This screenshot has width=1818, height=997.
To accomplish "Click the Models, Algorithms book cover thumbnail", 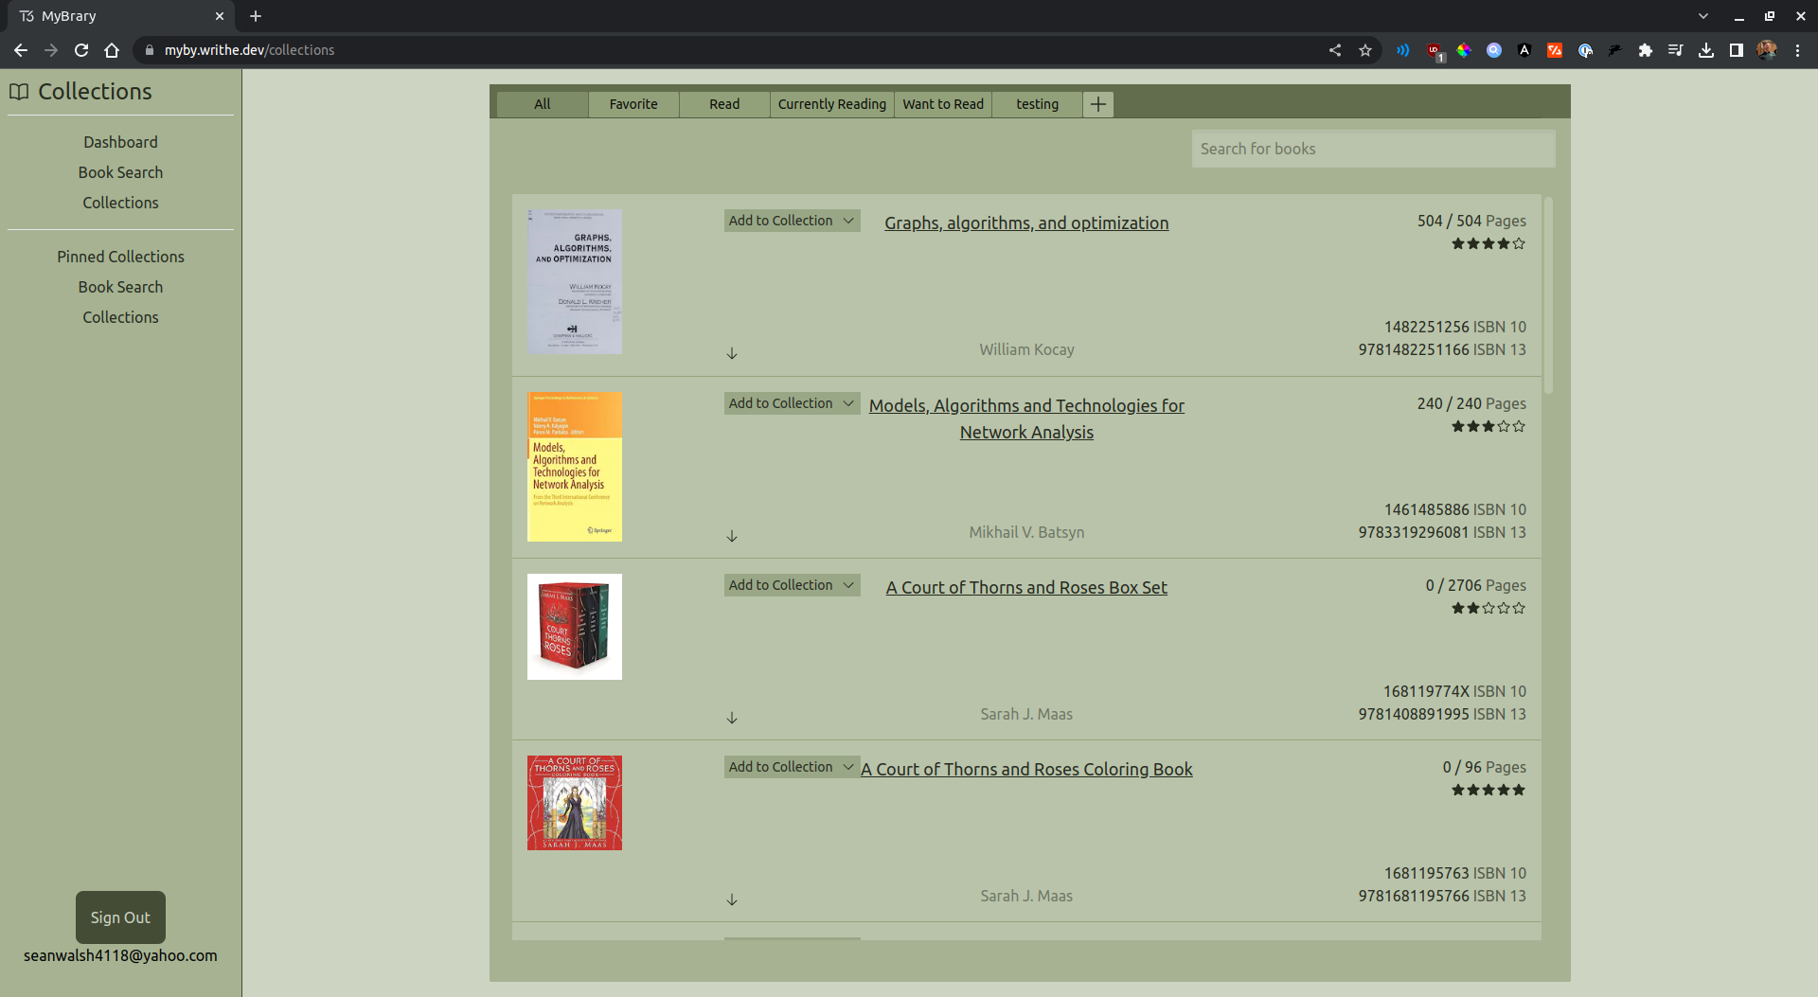I will point(575,467).
